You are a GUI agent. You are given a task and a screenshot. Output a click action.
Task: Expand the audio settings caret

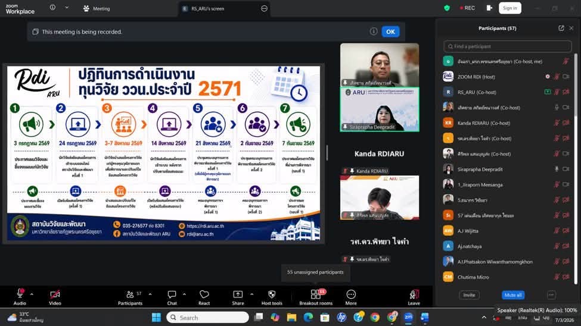coord(32,294)
